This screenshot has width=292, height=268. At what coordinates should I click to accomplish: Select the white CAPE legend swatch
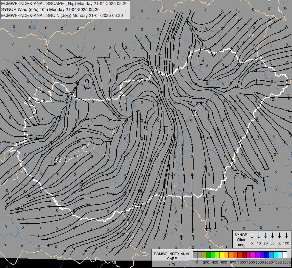pos(284,255)
